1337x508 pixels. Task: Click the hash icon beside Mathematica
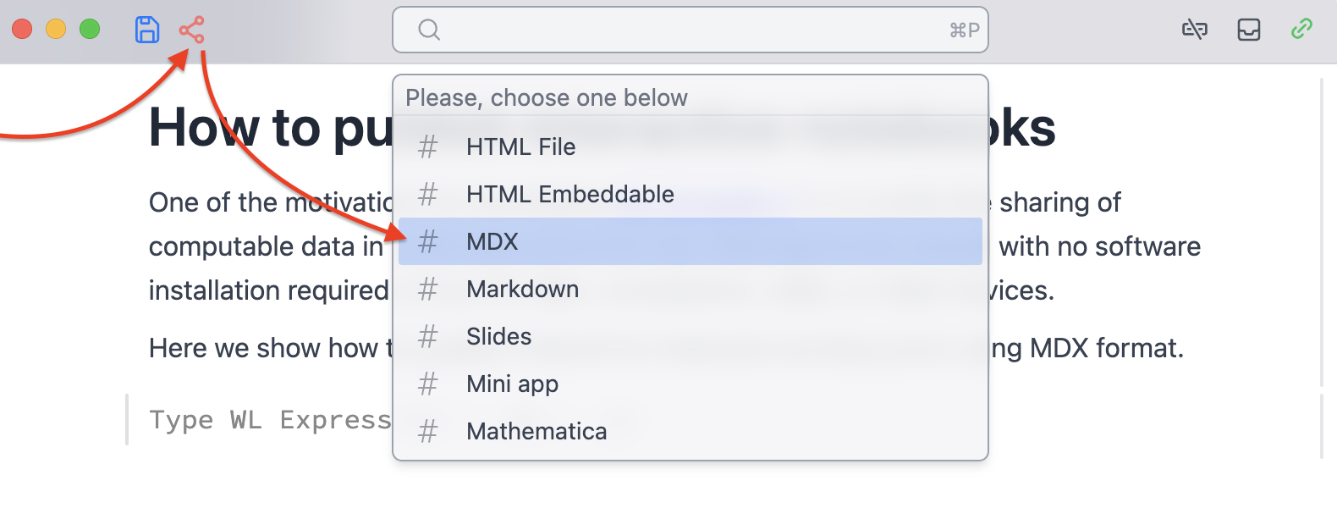point(428,432)
